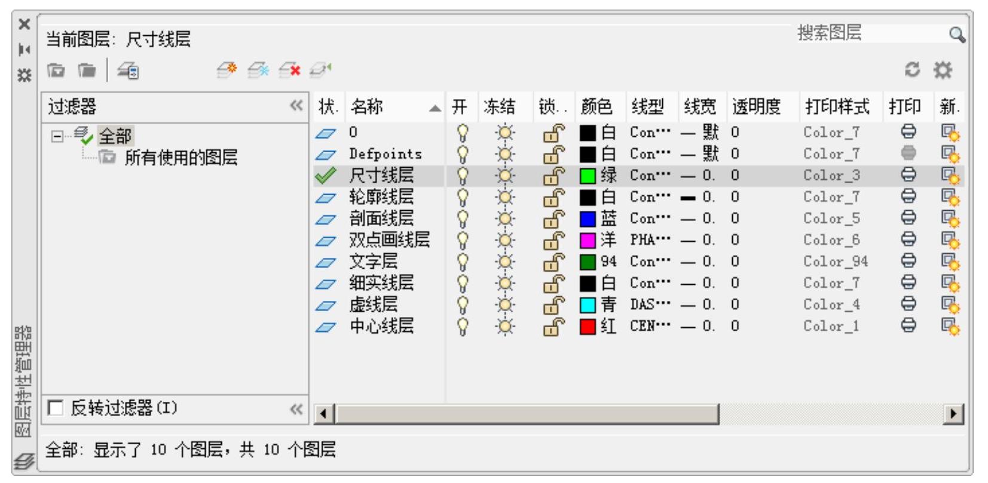Click the green color swatch of 尺寸线层
Viewport: 988px width, 483px height.
point(588,176)
